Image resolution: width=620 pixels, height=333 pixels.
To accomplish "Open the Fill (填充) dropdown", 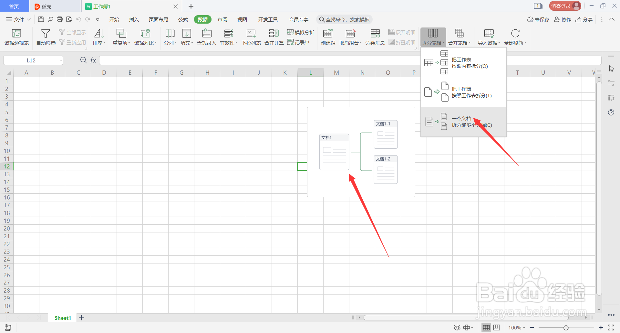I will (187, 37).
